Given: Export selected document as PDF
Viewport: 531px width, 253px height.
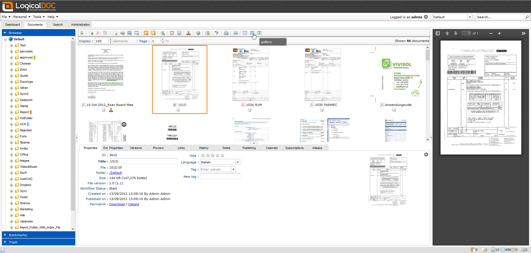Looking at the screenshot, I should [99, 33].
